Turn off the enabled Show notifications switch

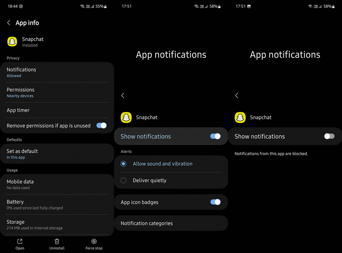pos(215,136)
